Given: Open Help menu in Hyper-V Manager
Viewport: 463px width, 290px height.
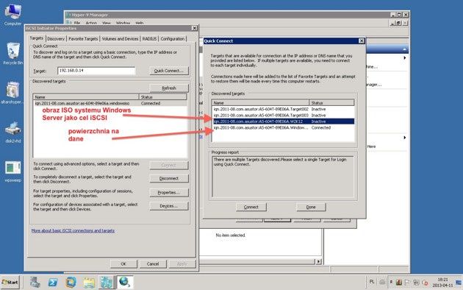Looking at the screenshot, I should (140, 23).
